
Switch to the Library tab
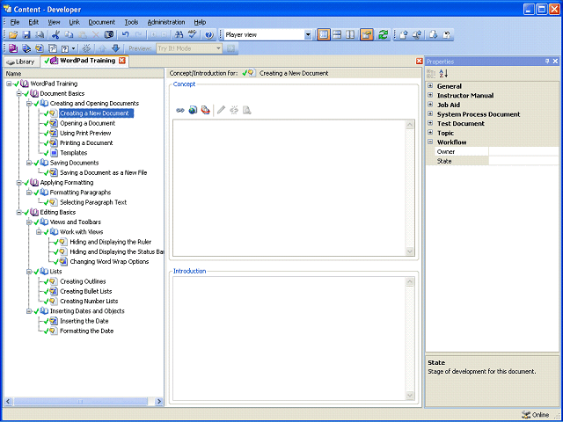click(x=21, y=62)
